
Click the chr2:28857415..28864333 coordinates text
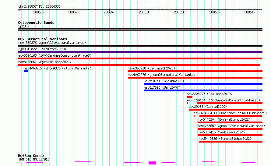39,7
